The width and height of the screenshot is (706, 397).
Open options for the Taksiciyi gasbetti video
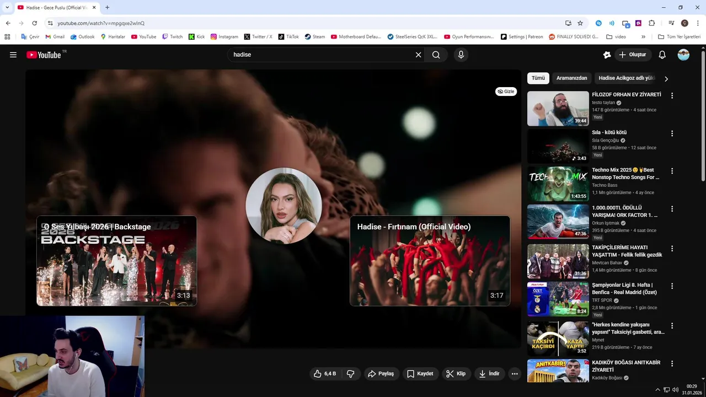pyautogui.click(x=672, y=325)
